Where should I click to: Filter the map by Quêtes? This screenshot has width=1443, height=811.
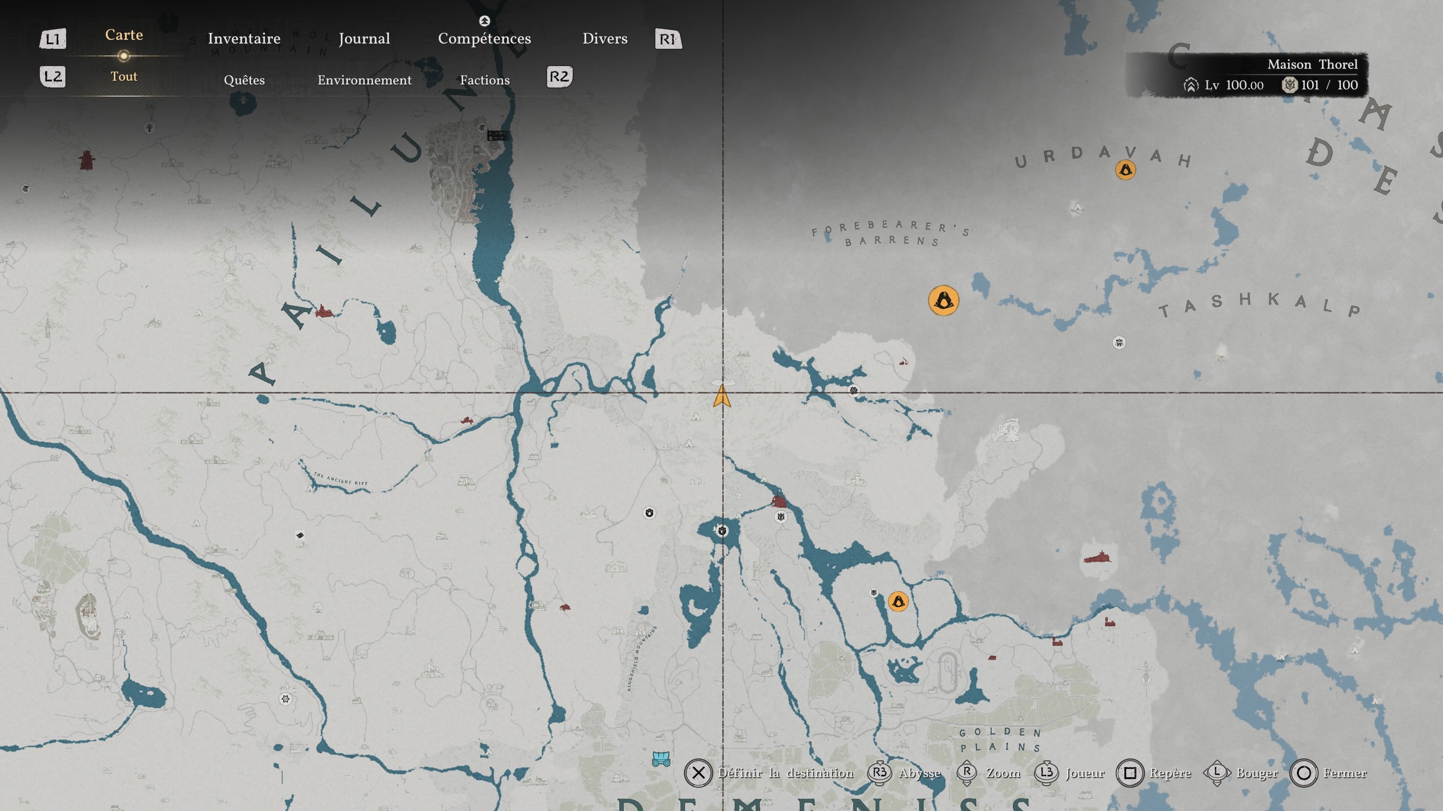[244, 80]
